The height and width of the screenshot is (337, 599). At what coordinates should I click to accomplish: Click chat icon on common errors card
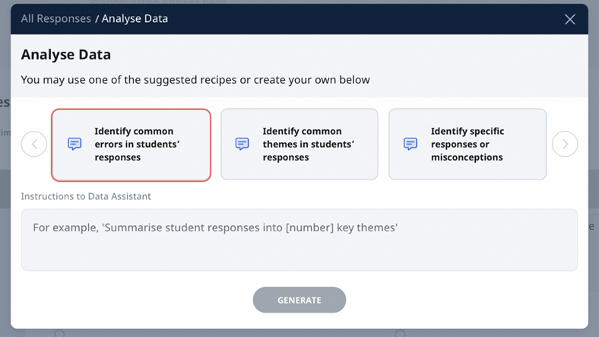[x=74, y=144]
